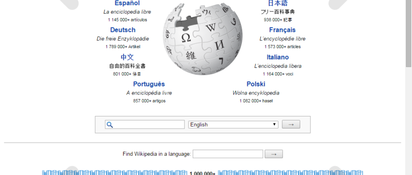
Task: Open the Polski Wikipedia link
Action: pyautogui.click(x=256, y=84)
